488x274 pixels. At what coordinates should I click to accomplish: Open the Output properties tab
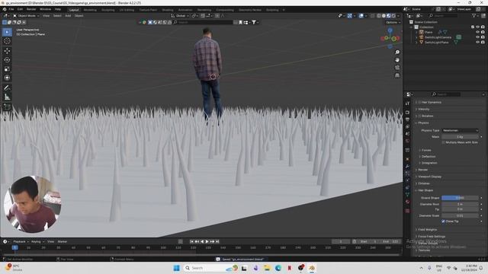pos(407,119)
